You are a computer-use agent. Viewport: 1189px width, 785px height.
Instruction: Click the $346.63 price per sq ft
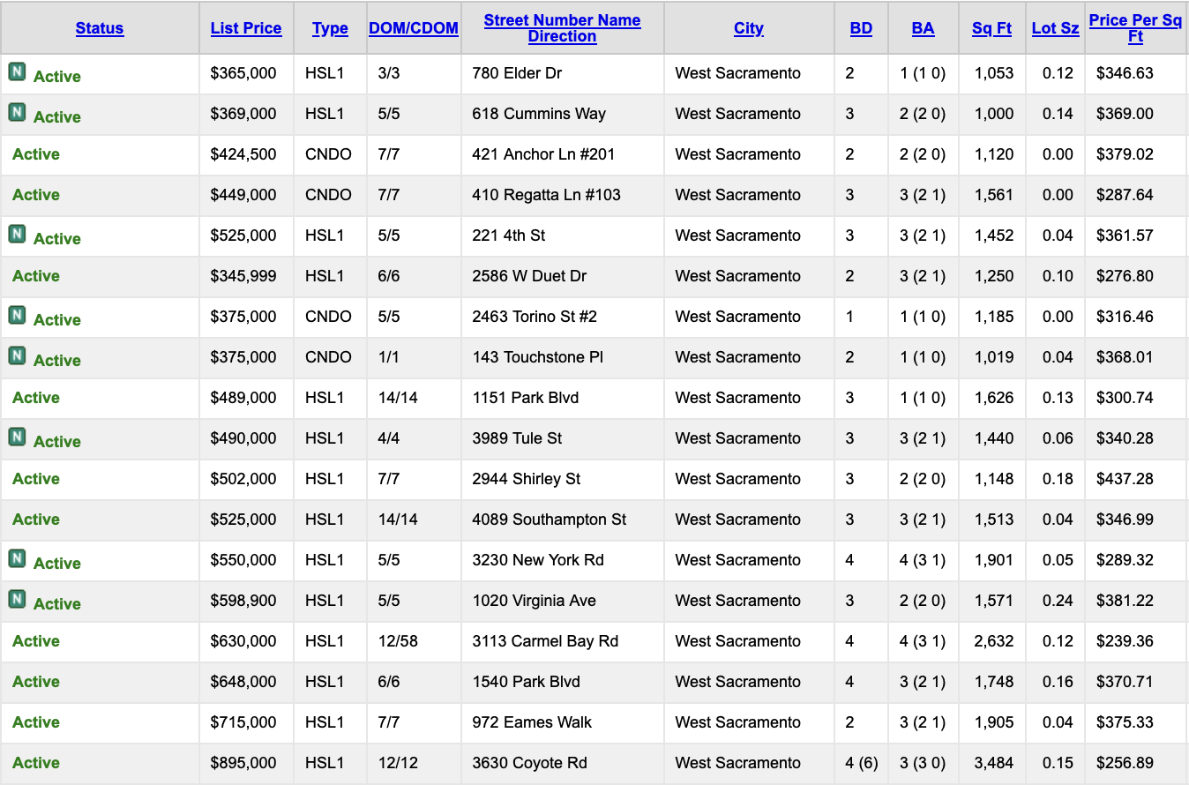[1125, 73]
